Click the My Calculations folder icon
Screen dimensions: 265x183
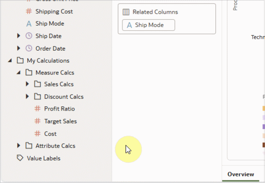pyautogui.click(x=20, y=60)
